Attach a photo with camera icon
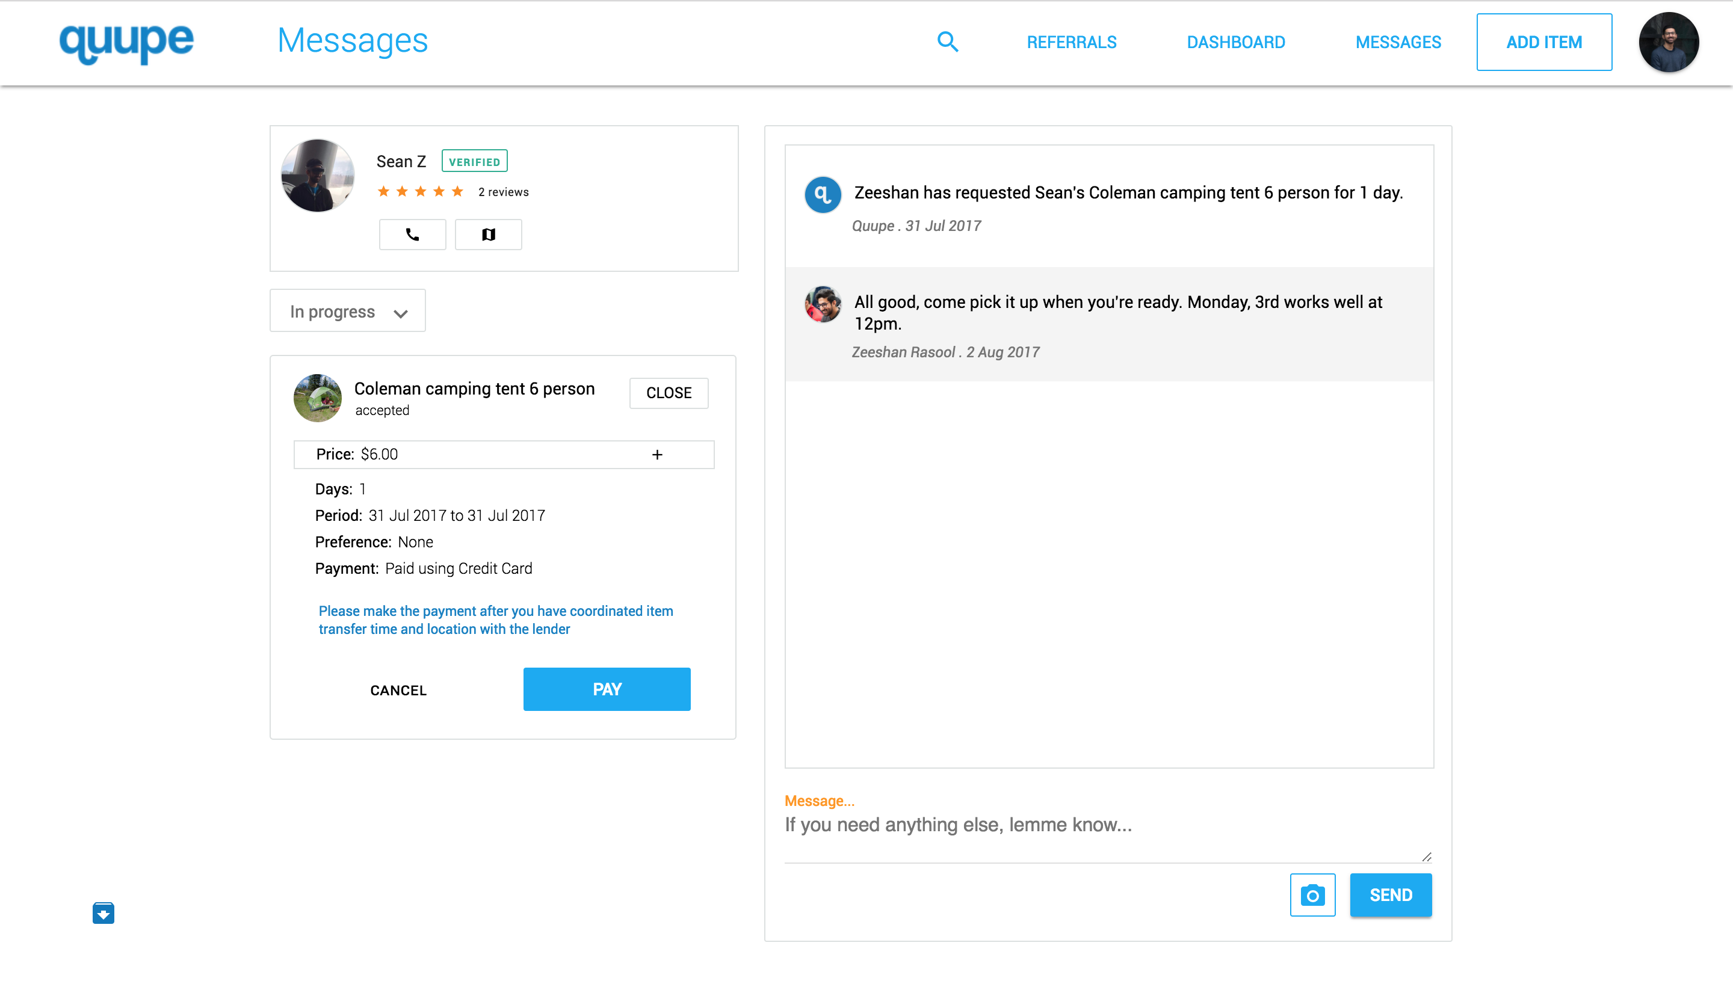 click(x=1312, y=895)
